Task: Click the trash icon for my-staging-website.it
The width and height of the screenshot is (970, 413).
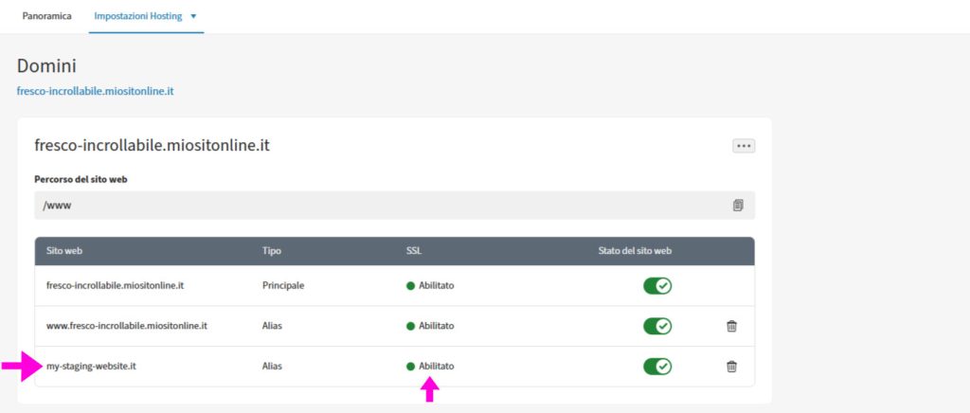Action: pos(731,366)
